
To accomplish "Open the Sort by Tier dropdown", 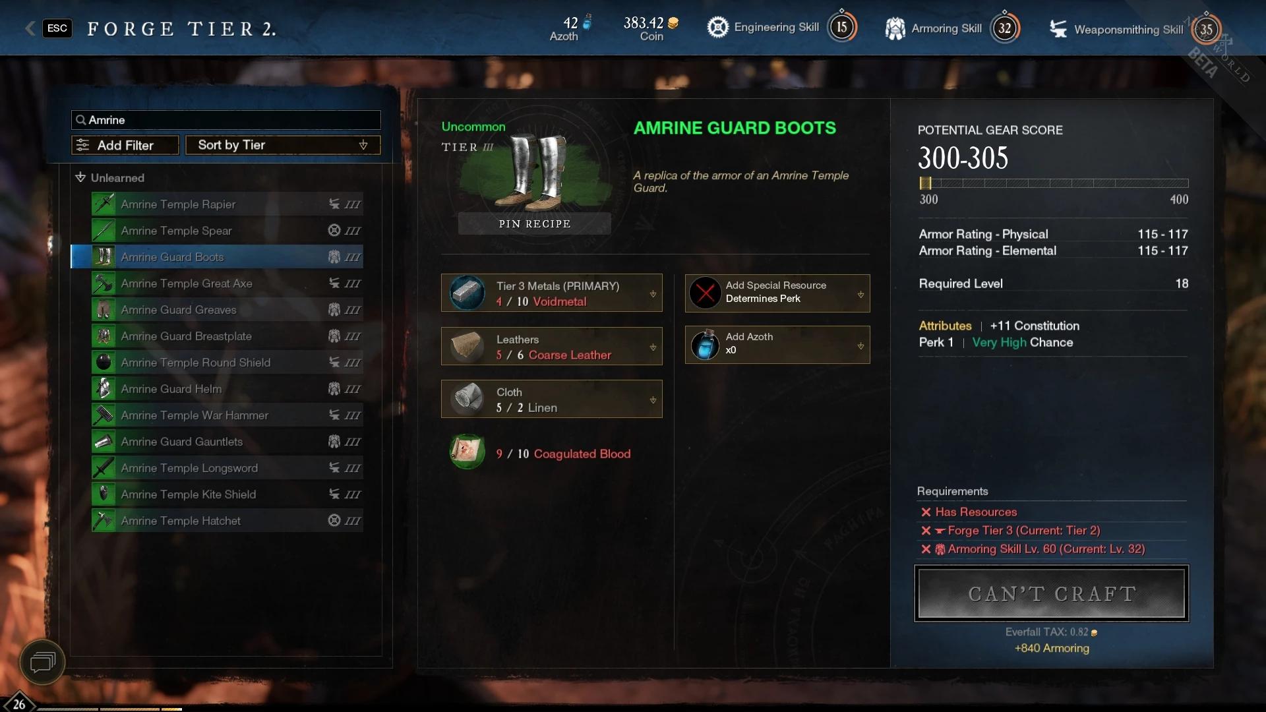I will click(x=283, y=145).
